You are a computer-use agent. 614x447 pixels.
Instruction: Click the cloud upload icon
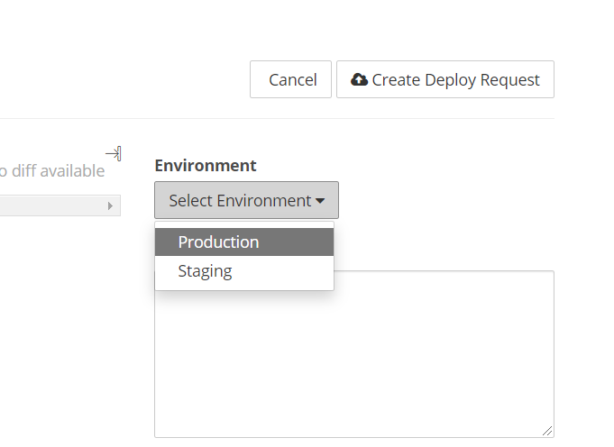tap(359, 79)
